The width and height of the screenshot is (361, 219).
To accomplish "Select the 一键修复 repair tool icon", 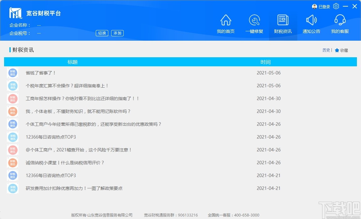I will (x=255, y=24).
